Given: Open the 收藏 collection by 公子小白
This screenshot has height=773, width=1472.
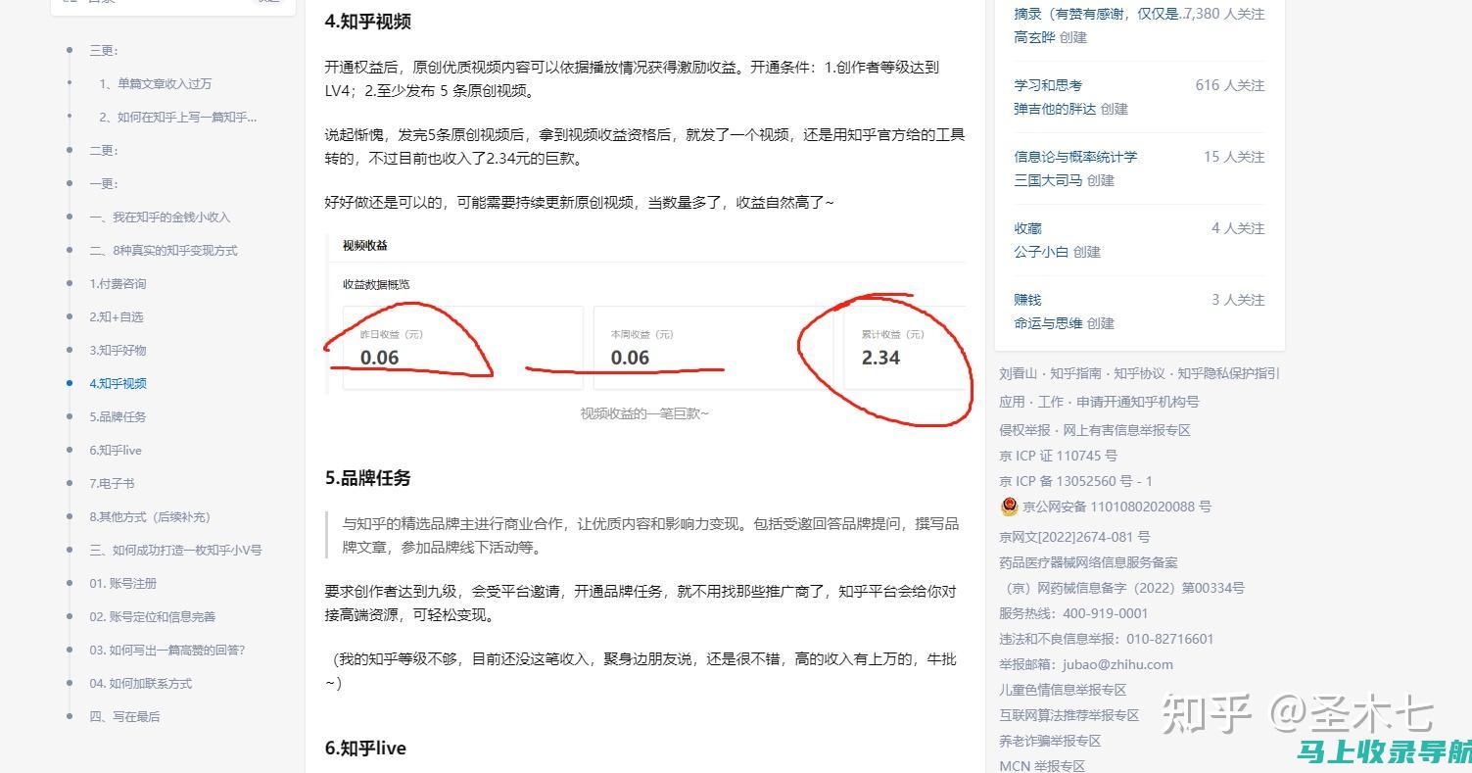Looking at the screenshot, I should click(x=1027, y=228).
